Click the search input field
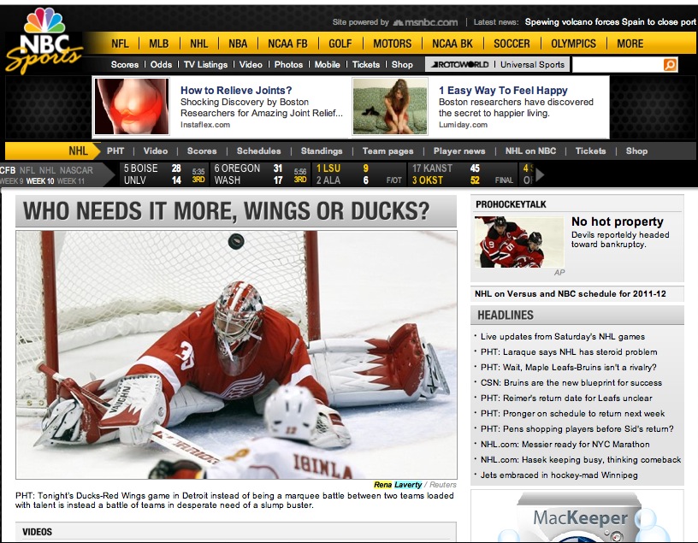 pos(616,65)
